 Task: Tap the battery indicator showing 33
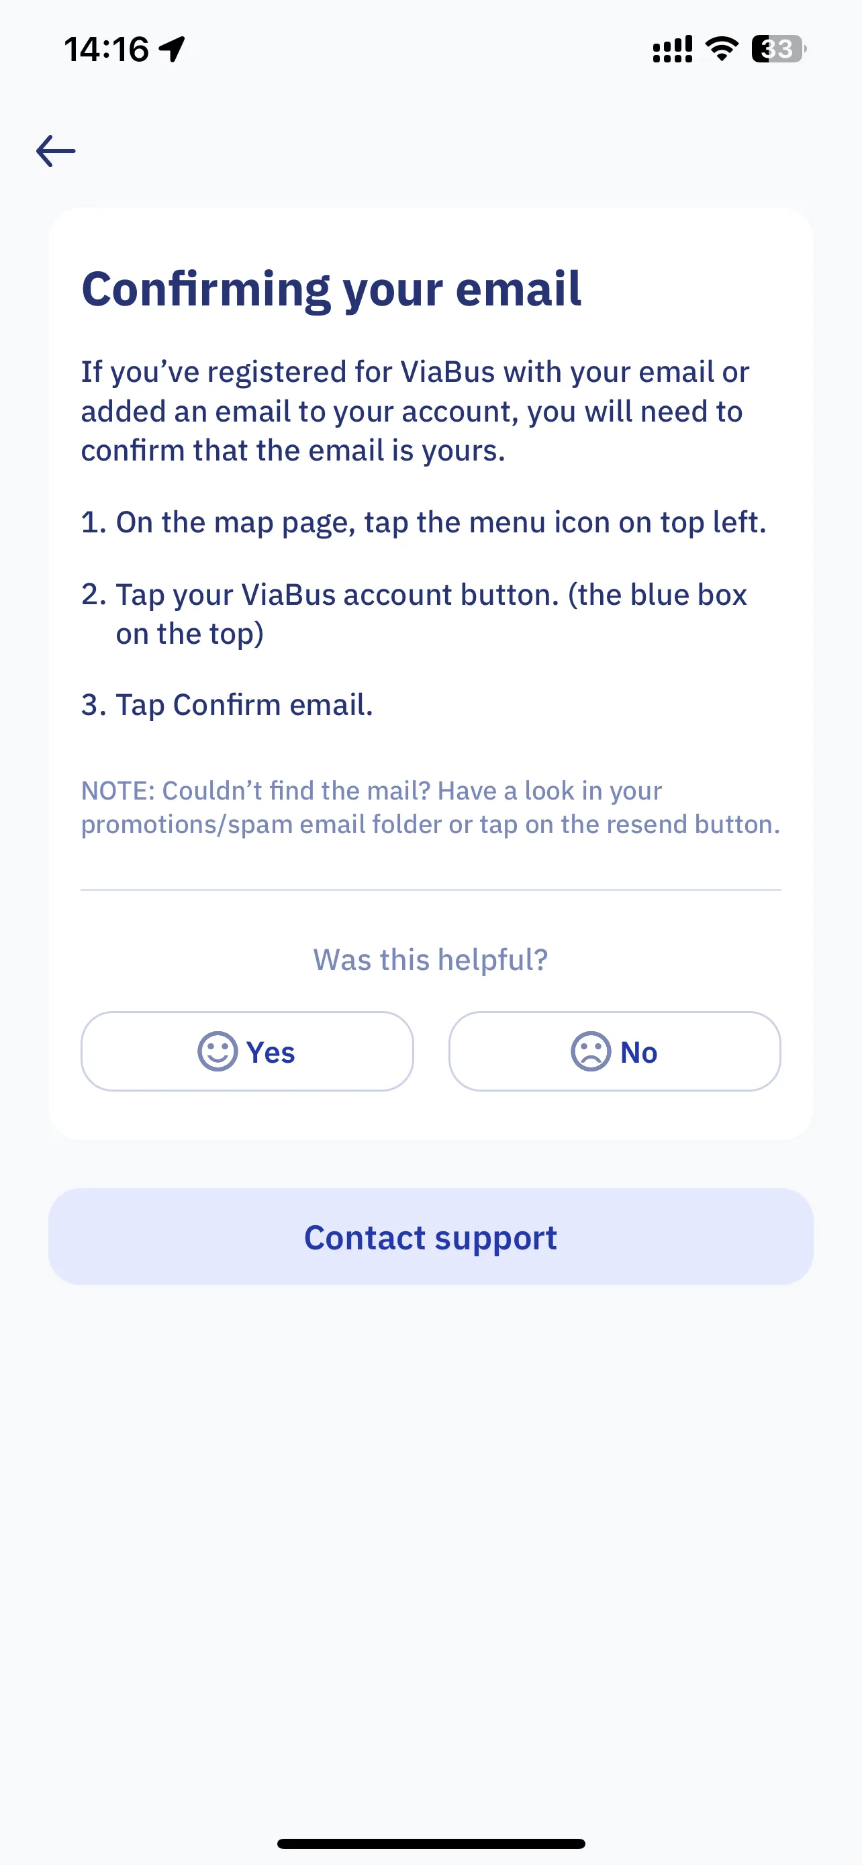coord(779,49)
